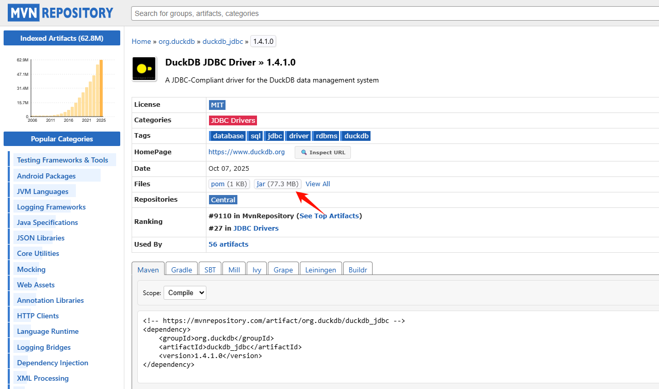Image resolution: width=659 pixels, height=389 pixels.
Task: Click the View All files link
Action: 317,184
